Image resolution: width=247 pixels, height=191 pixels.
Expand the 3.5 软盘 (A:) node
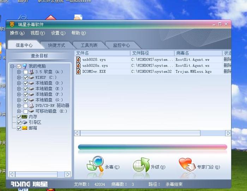click(19, 72)
